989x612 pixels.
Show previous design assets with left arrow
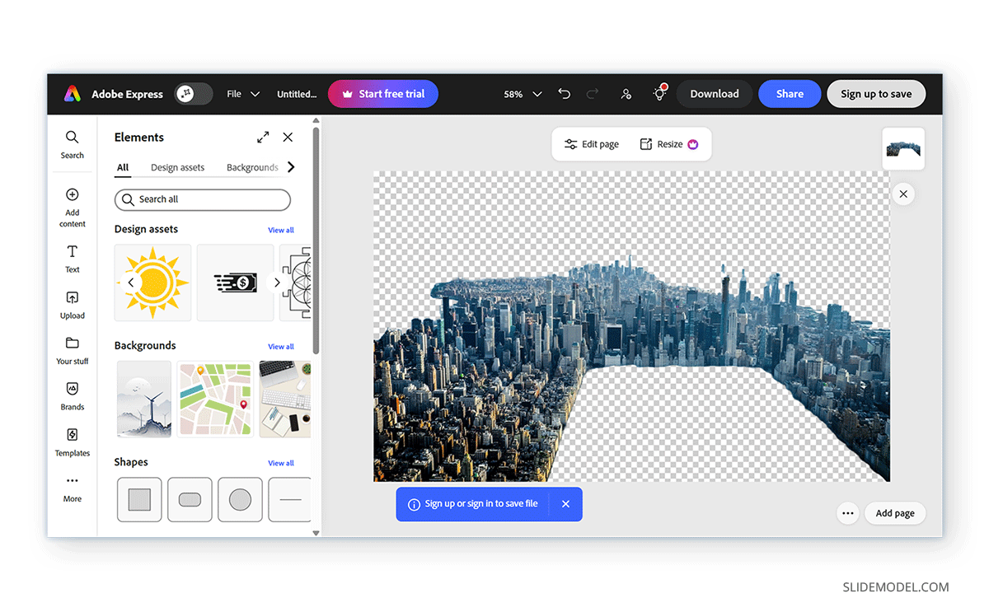pyautogui.click(x=130, y=283)
